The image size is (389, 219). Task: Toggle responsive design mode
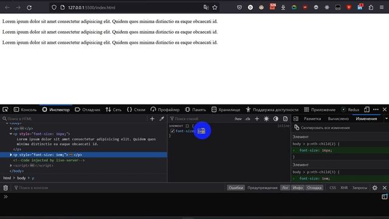(367, 109)
